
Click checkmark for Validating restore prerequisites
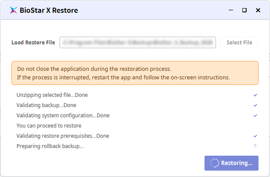(255, 136)
